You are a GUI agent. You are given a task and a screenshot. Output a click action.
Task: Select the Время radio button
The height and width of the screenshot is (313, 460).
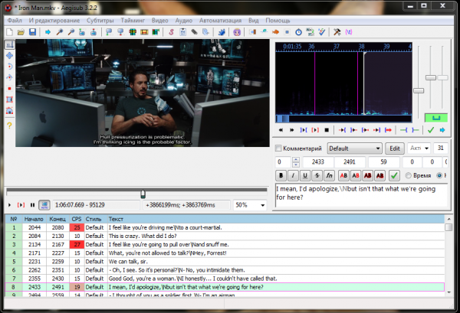[x=408, y=175]
